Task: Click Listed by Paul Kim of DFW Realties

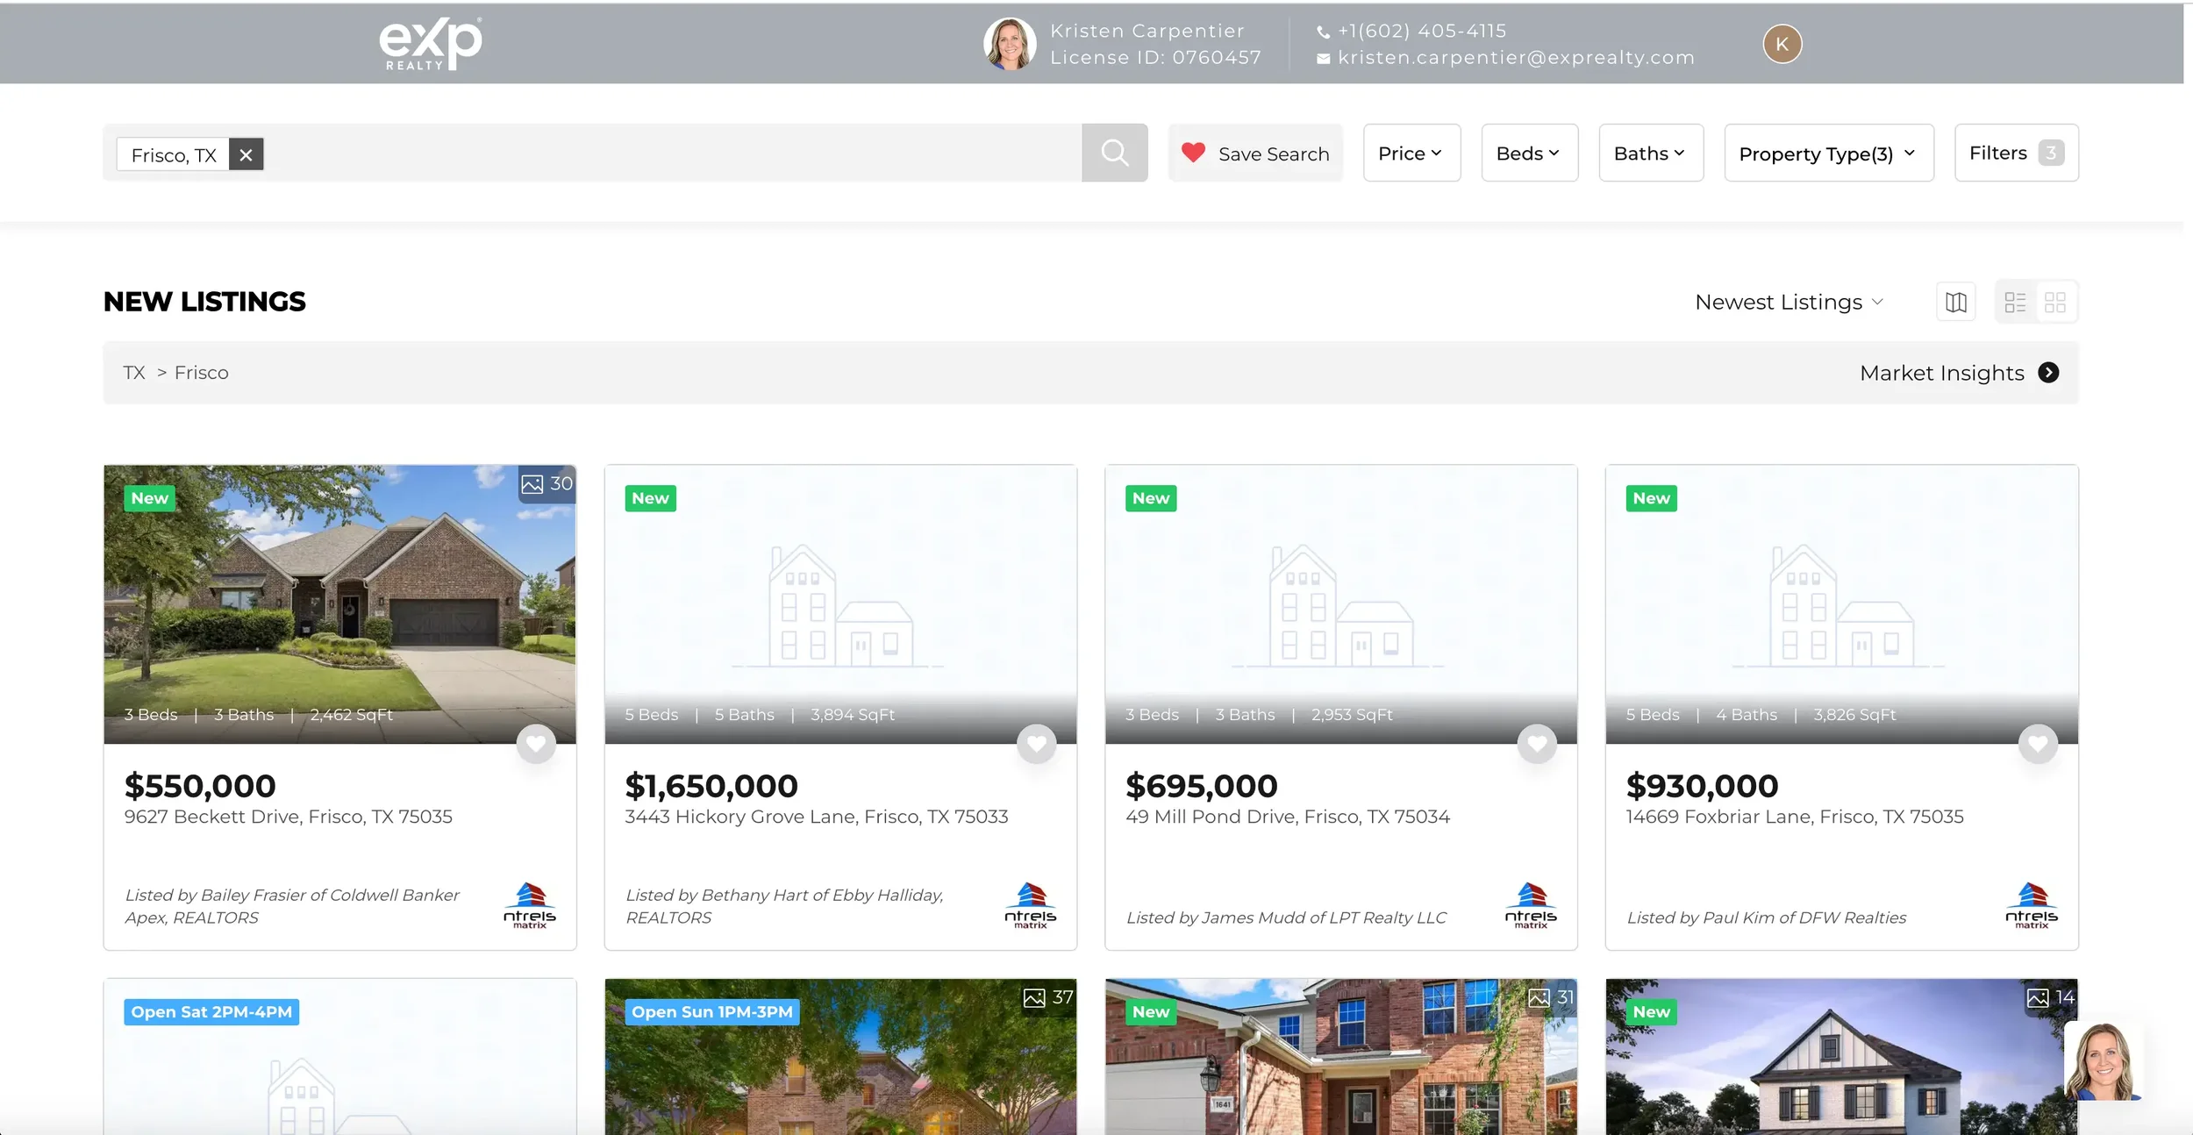Action: coord(1767,917)
